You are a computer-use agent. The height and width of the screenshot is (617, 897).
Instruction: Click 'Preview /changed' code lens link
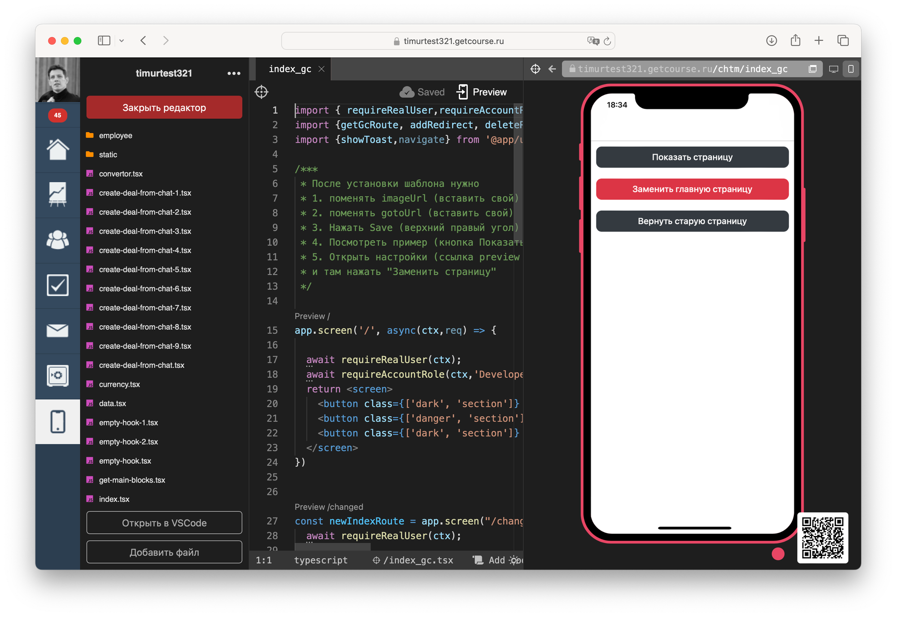coord(329,507)
